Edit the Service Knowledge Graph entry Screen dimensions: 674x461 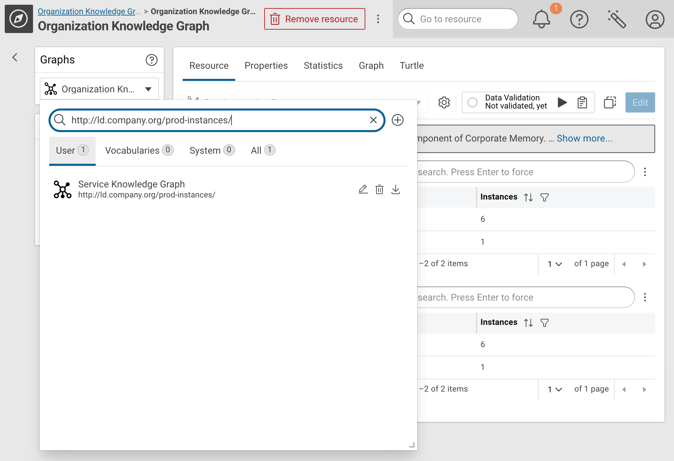(363, 189)
